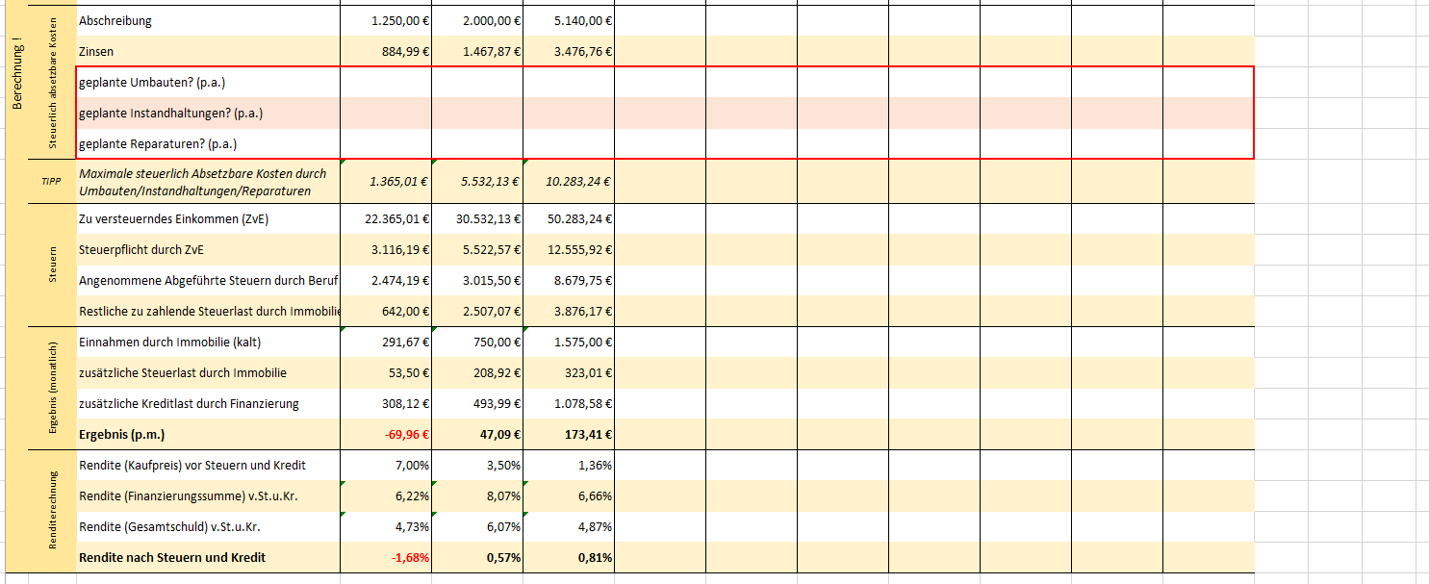Select the 'geplante Instandhaltungen? (p.a.)' label cell
Viewport: 1429px width, 584px height.
pos(207,114)
